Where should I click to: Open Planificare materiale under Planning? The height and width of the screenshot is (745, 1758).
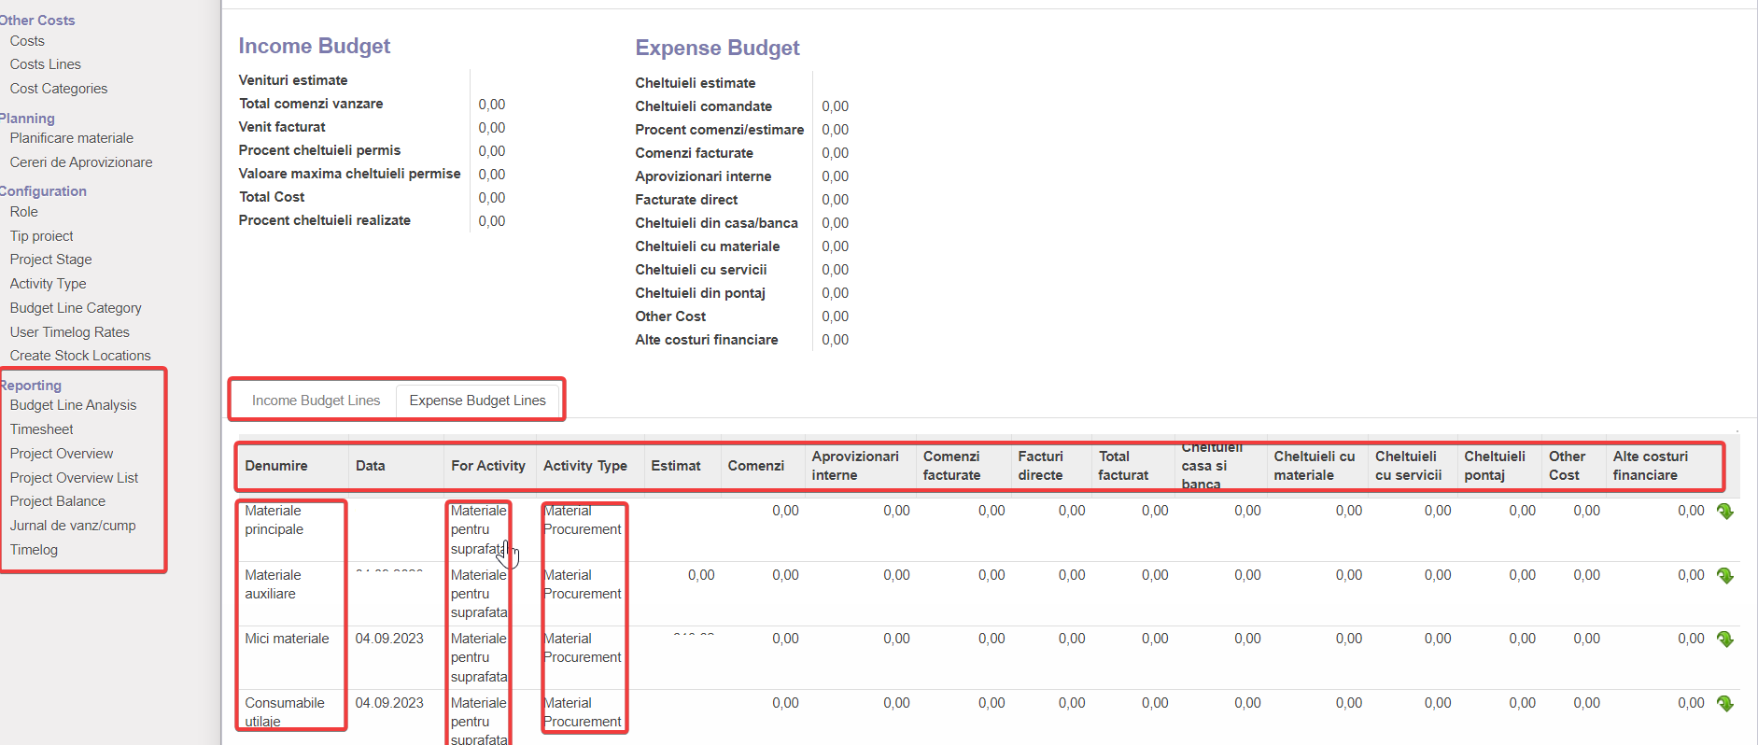point(71,138)
